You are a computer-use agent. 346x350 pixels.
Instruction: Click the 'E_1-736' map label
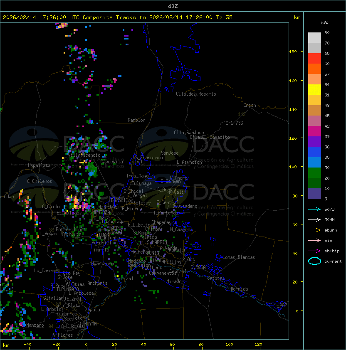[234, 123]
